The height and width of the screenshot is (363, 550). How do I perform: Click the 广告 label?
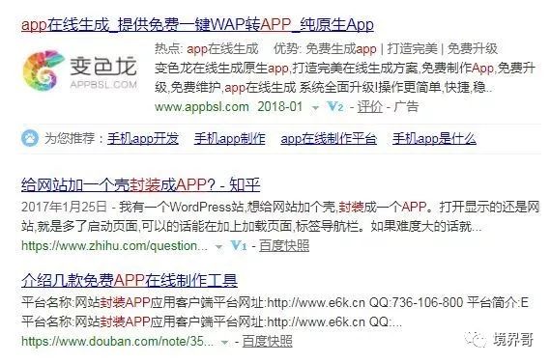(x=406, y=106)
